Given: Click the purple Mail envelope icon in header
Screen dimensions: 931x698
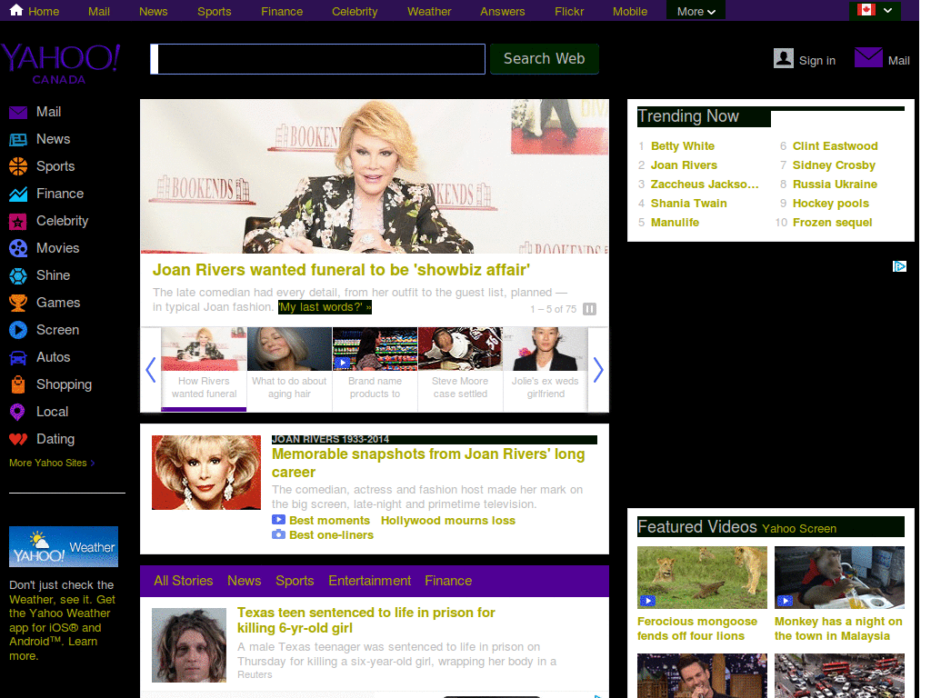Looking at the screenshot, I should 868,57.
